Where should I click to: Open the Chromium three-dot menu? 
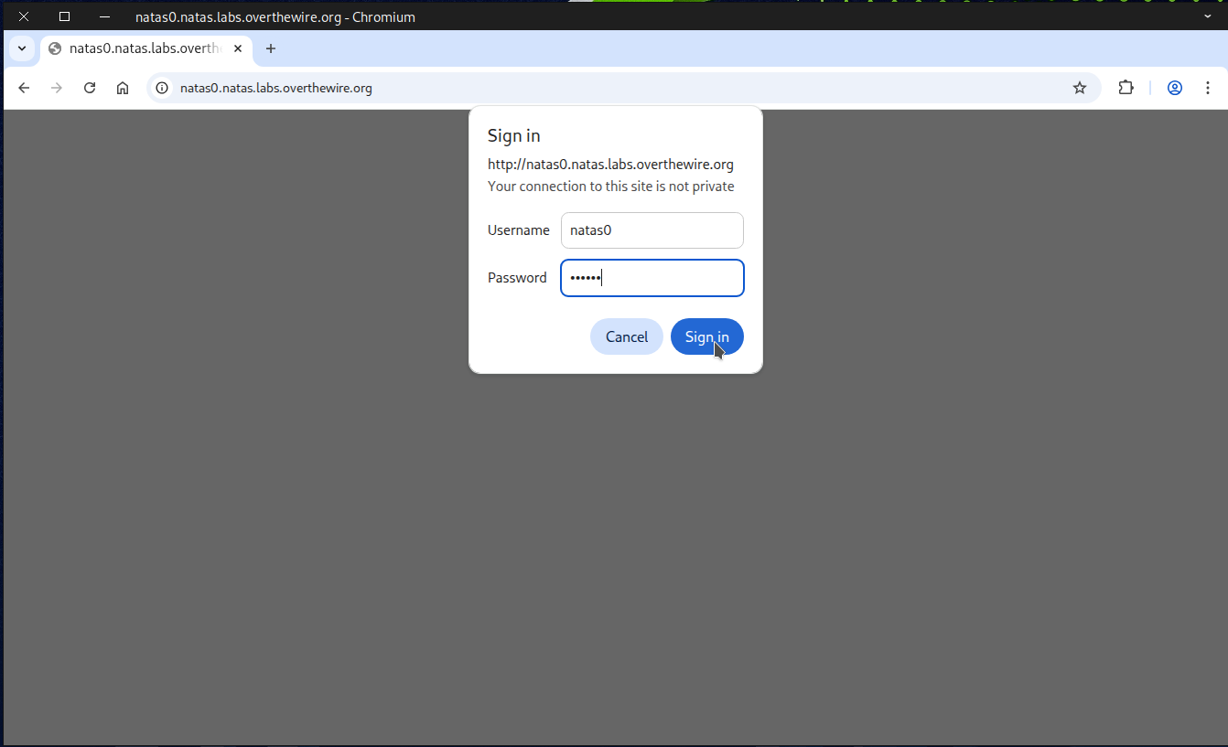click(1208, 88)
